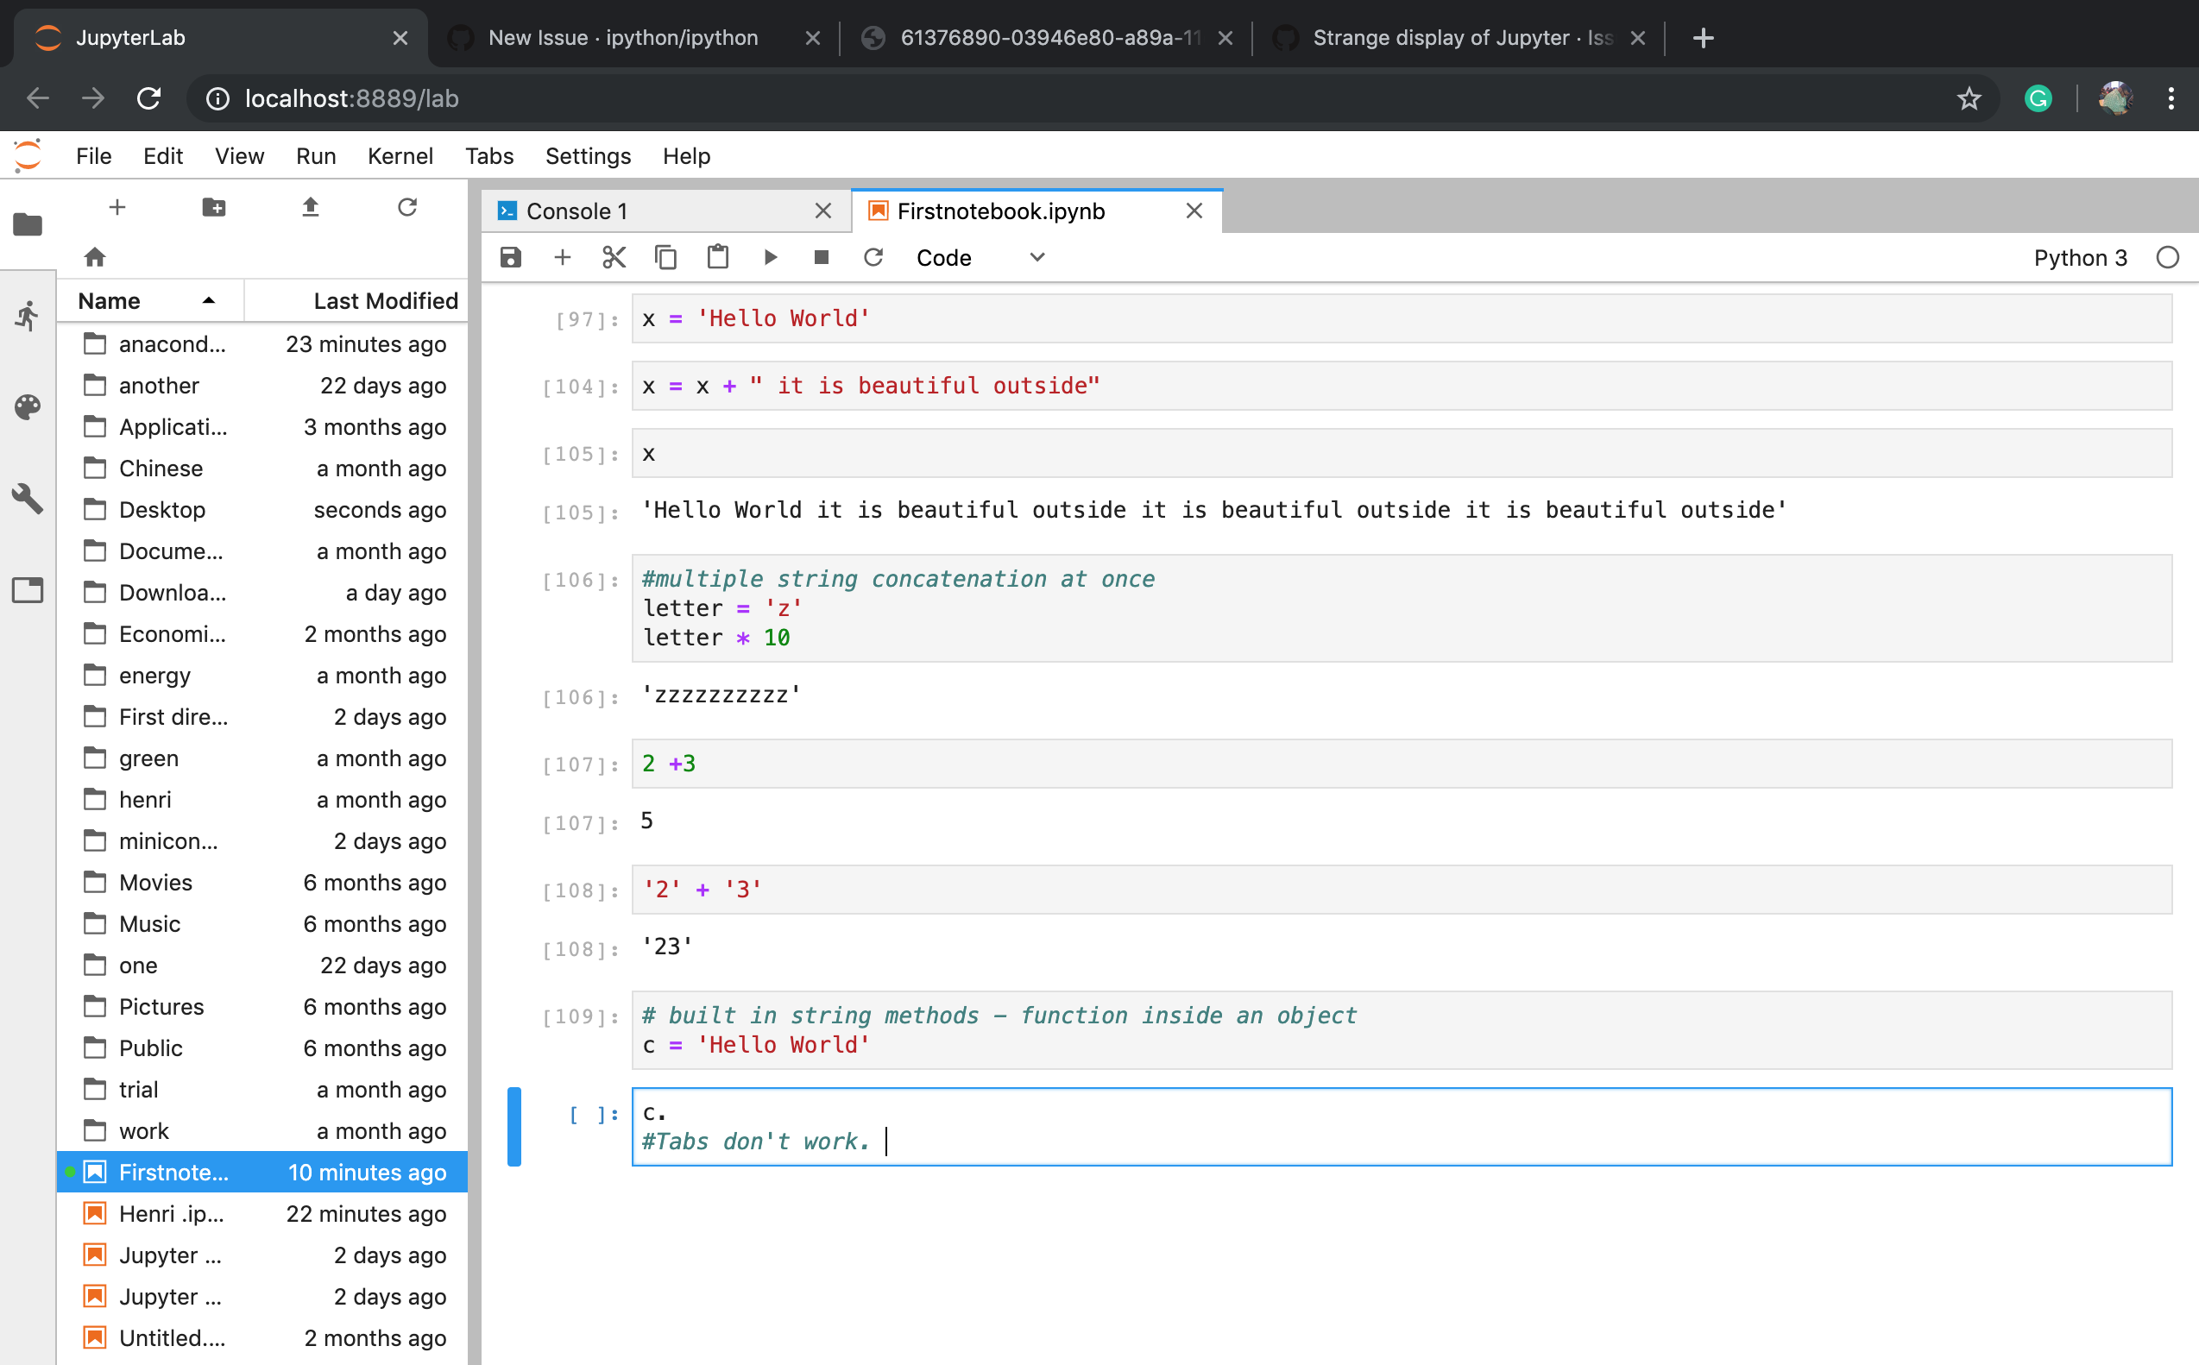
Task: Save the notebook with the save icon
Action: click(510, 257)
